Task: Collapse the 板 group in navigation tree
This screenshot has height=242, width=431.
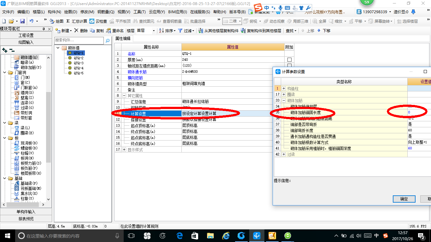Action: click(x=5, y=138)
